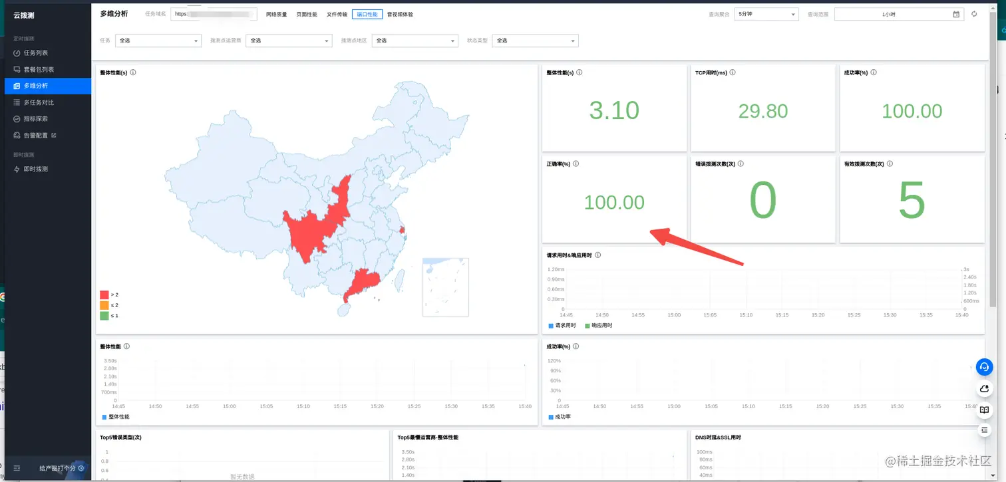Viewport: 1006px width, 482px height.
Task: Click the cloud floating icon on right edge
Action: tap(985, 388)
